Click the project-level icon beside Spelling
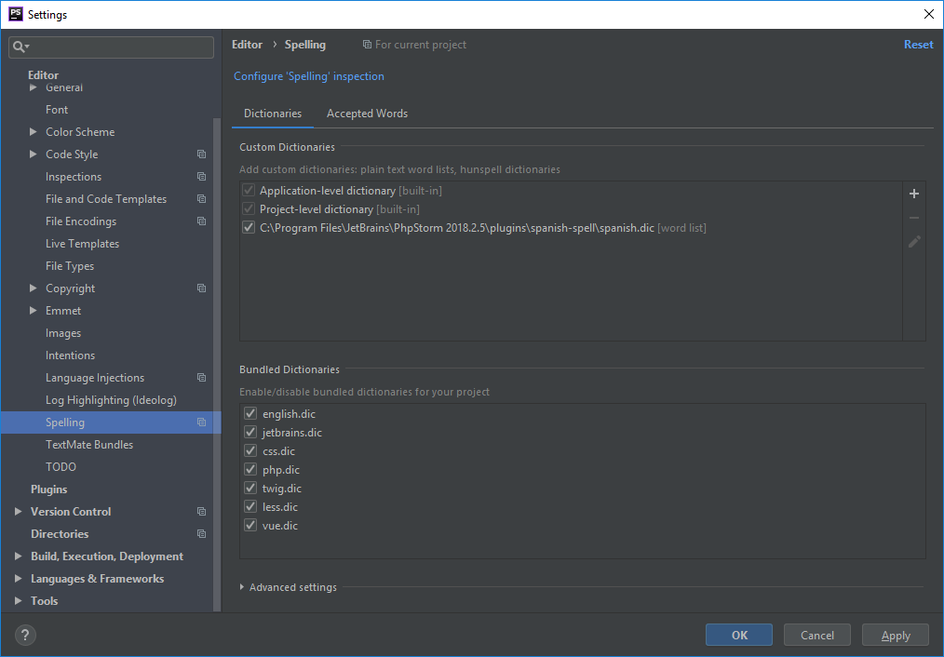The image size is (944, 657). point(202,422)
